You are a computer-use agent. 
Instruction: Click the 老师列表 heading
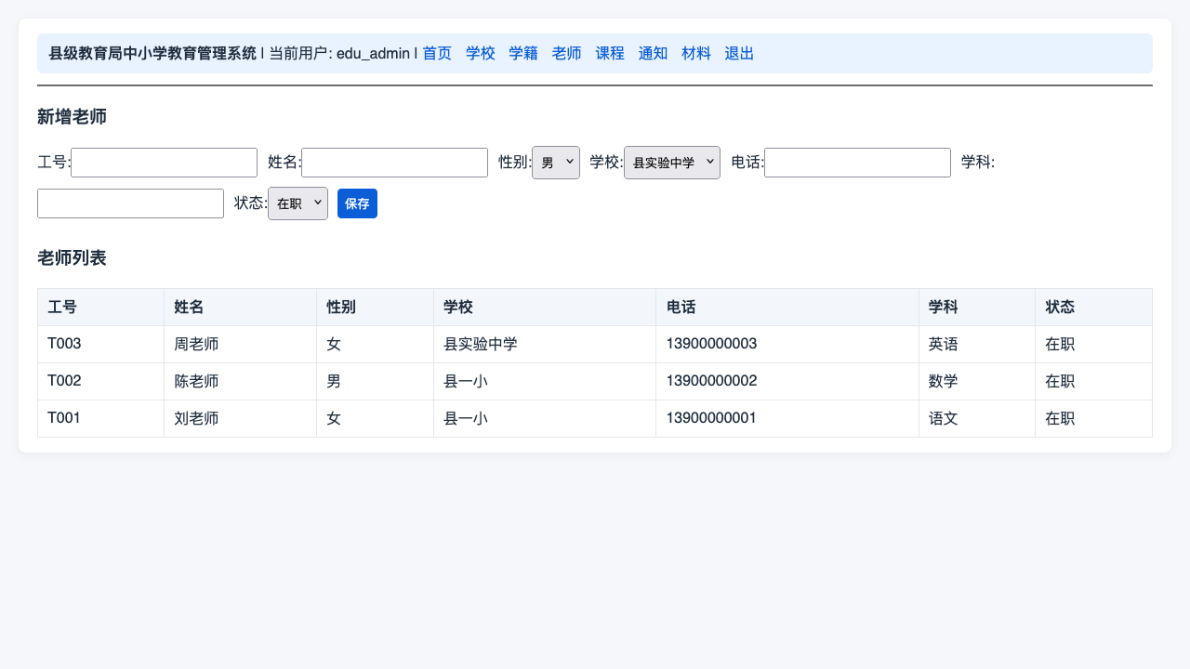pyautogui.click(x=72, y=258)
